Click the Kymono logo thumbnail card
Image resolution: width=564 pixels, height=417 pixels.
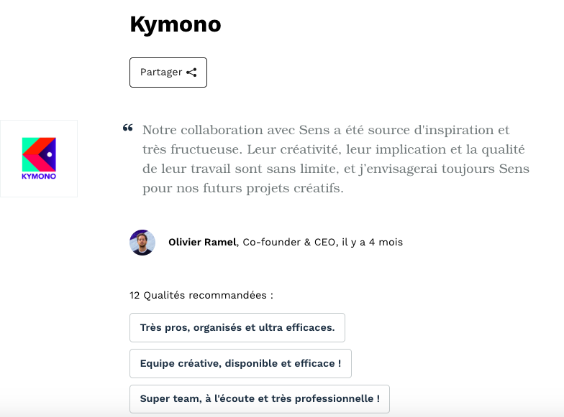point(39,159)
